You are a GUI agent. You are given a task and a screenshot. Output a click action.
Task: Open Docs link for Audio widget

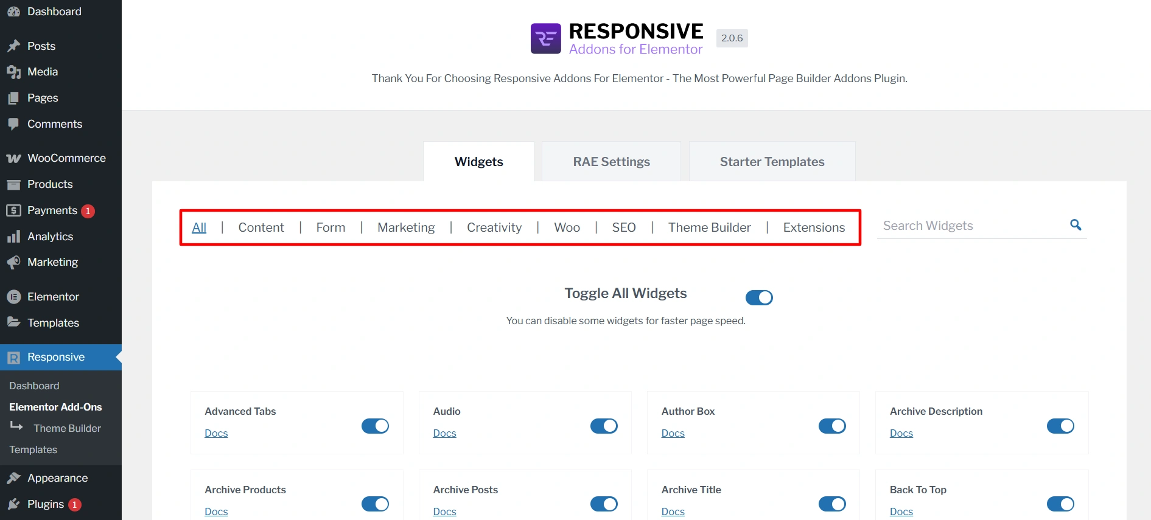tap(444, 433)
